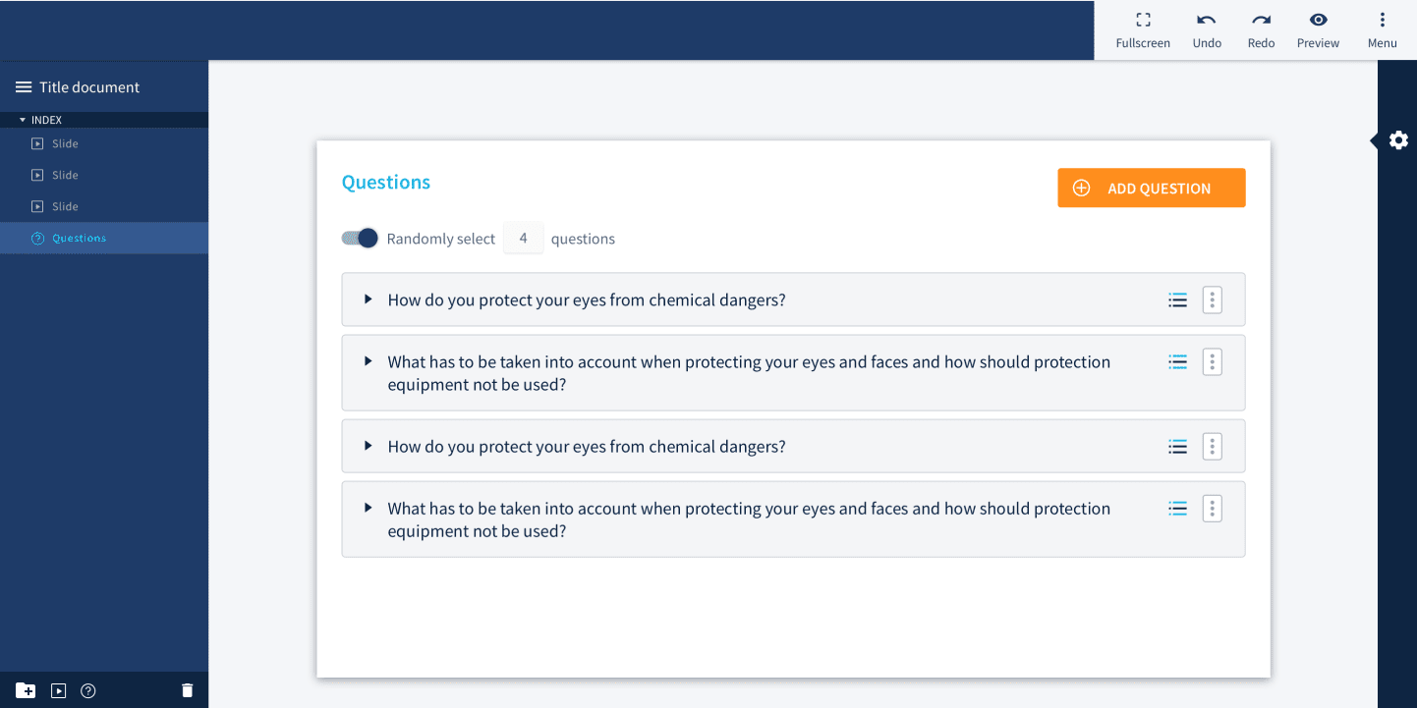Click the ADD QUESTION button
Viewport: 1417px width, 708px height.
click(x=1151, y=189)
